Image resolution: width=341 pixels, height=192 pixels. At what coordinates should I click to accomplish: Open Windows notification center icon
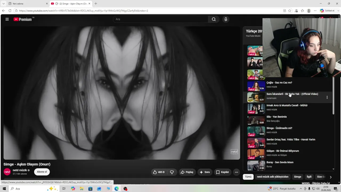coord(335,189)
